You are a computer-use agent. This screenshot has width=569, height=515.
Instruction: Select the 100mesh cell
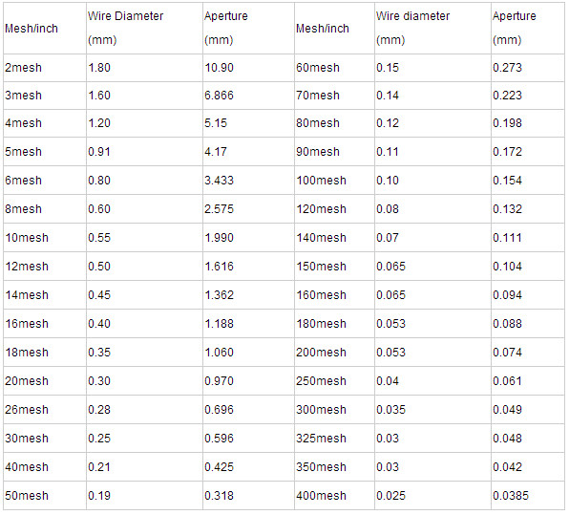[321, 181]
